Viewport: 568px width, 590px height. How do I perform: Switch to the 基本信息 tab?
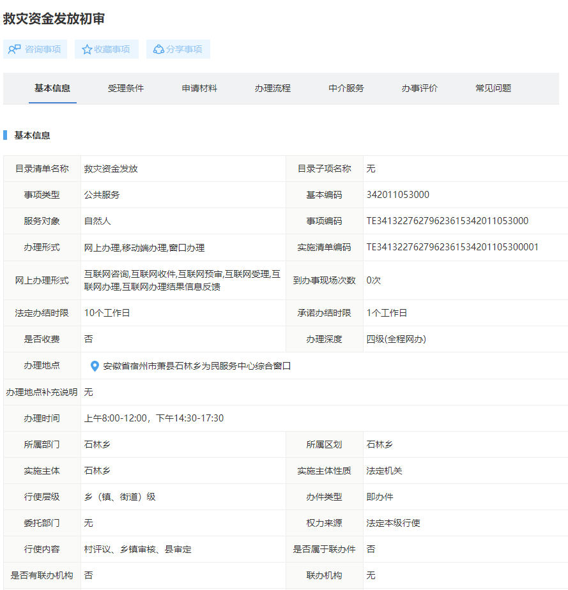(x=52, y=88)
